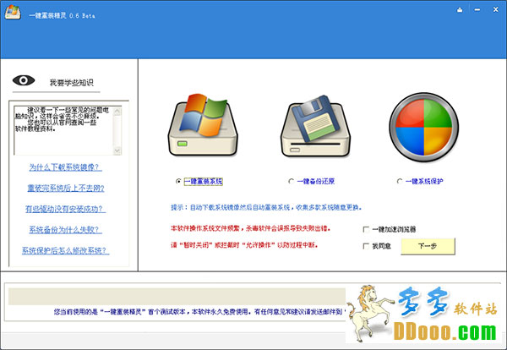Click scroll down arrow in knowledge textbox
This screenshot has width=507, height=350.
tap(117, 150)
